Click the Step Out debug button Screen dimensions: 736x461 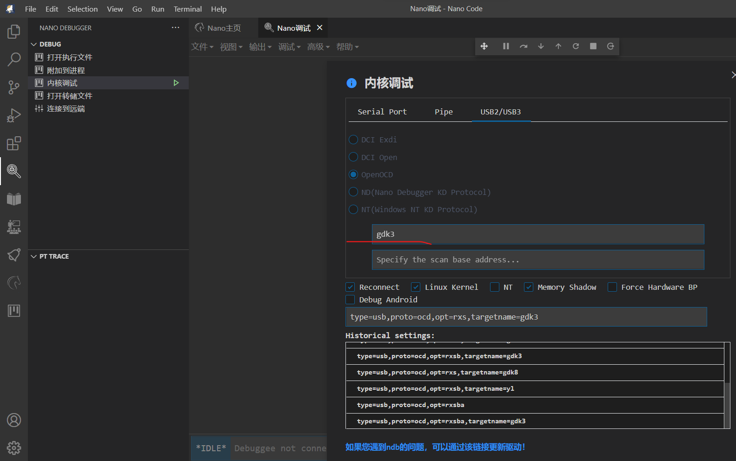pos(558,46)
